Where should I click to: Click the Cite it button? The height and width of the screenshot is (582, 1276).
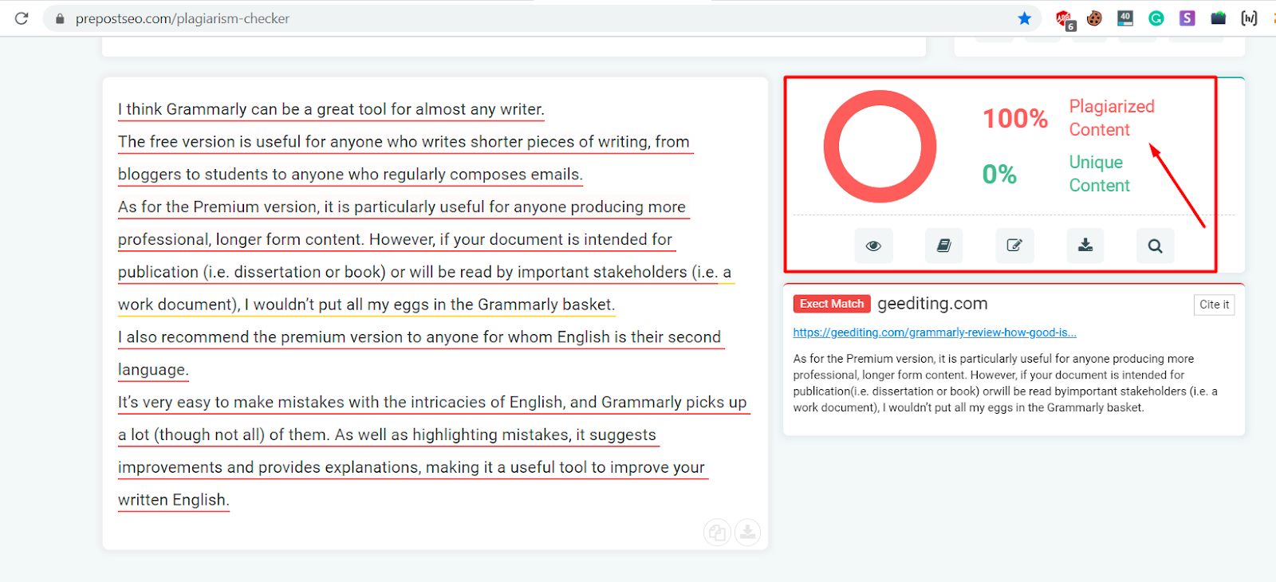(1214, 305)
